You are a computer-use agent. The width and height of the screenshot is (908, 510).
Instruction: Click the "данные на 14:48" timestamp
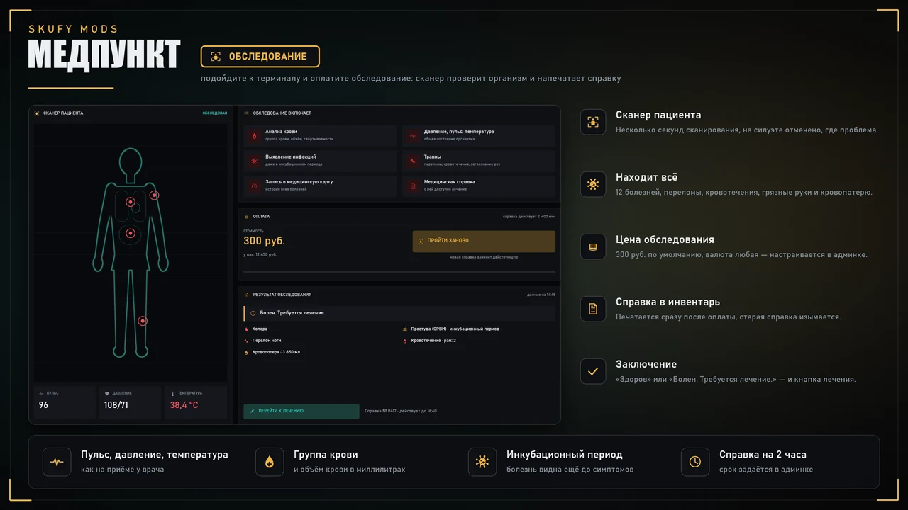(541, 295)
